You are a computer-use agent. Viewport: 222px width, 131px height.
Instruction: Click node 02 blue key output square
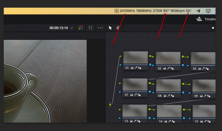point(183,65)
